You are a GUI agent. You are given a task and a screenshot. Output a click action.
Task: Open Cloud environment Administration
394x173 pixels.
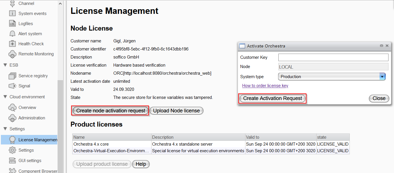coord(32,118)
